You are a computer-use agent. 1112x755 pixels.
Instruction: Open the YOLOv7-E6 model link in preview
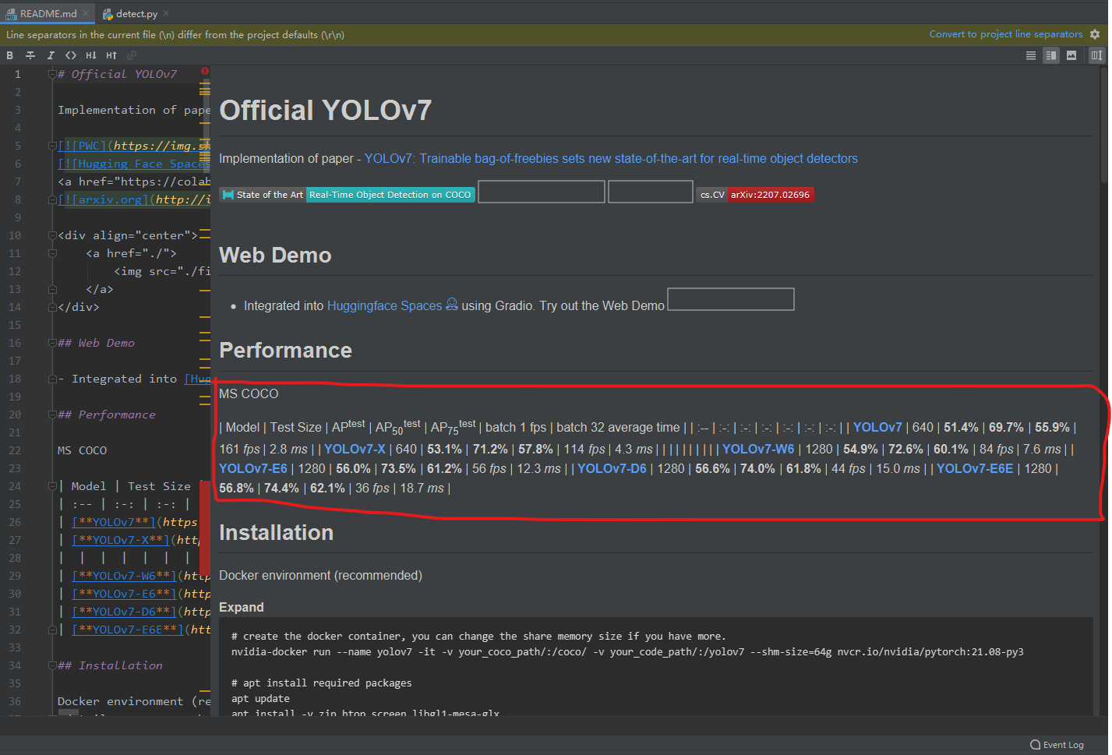pos(253,468)
